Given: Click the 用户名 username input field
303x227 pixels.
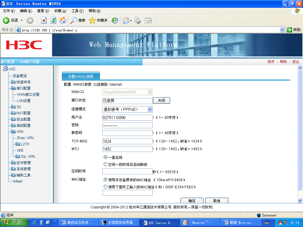Looking at the screenshot, I should click(x=127, y=118).
